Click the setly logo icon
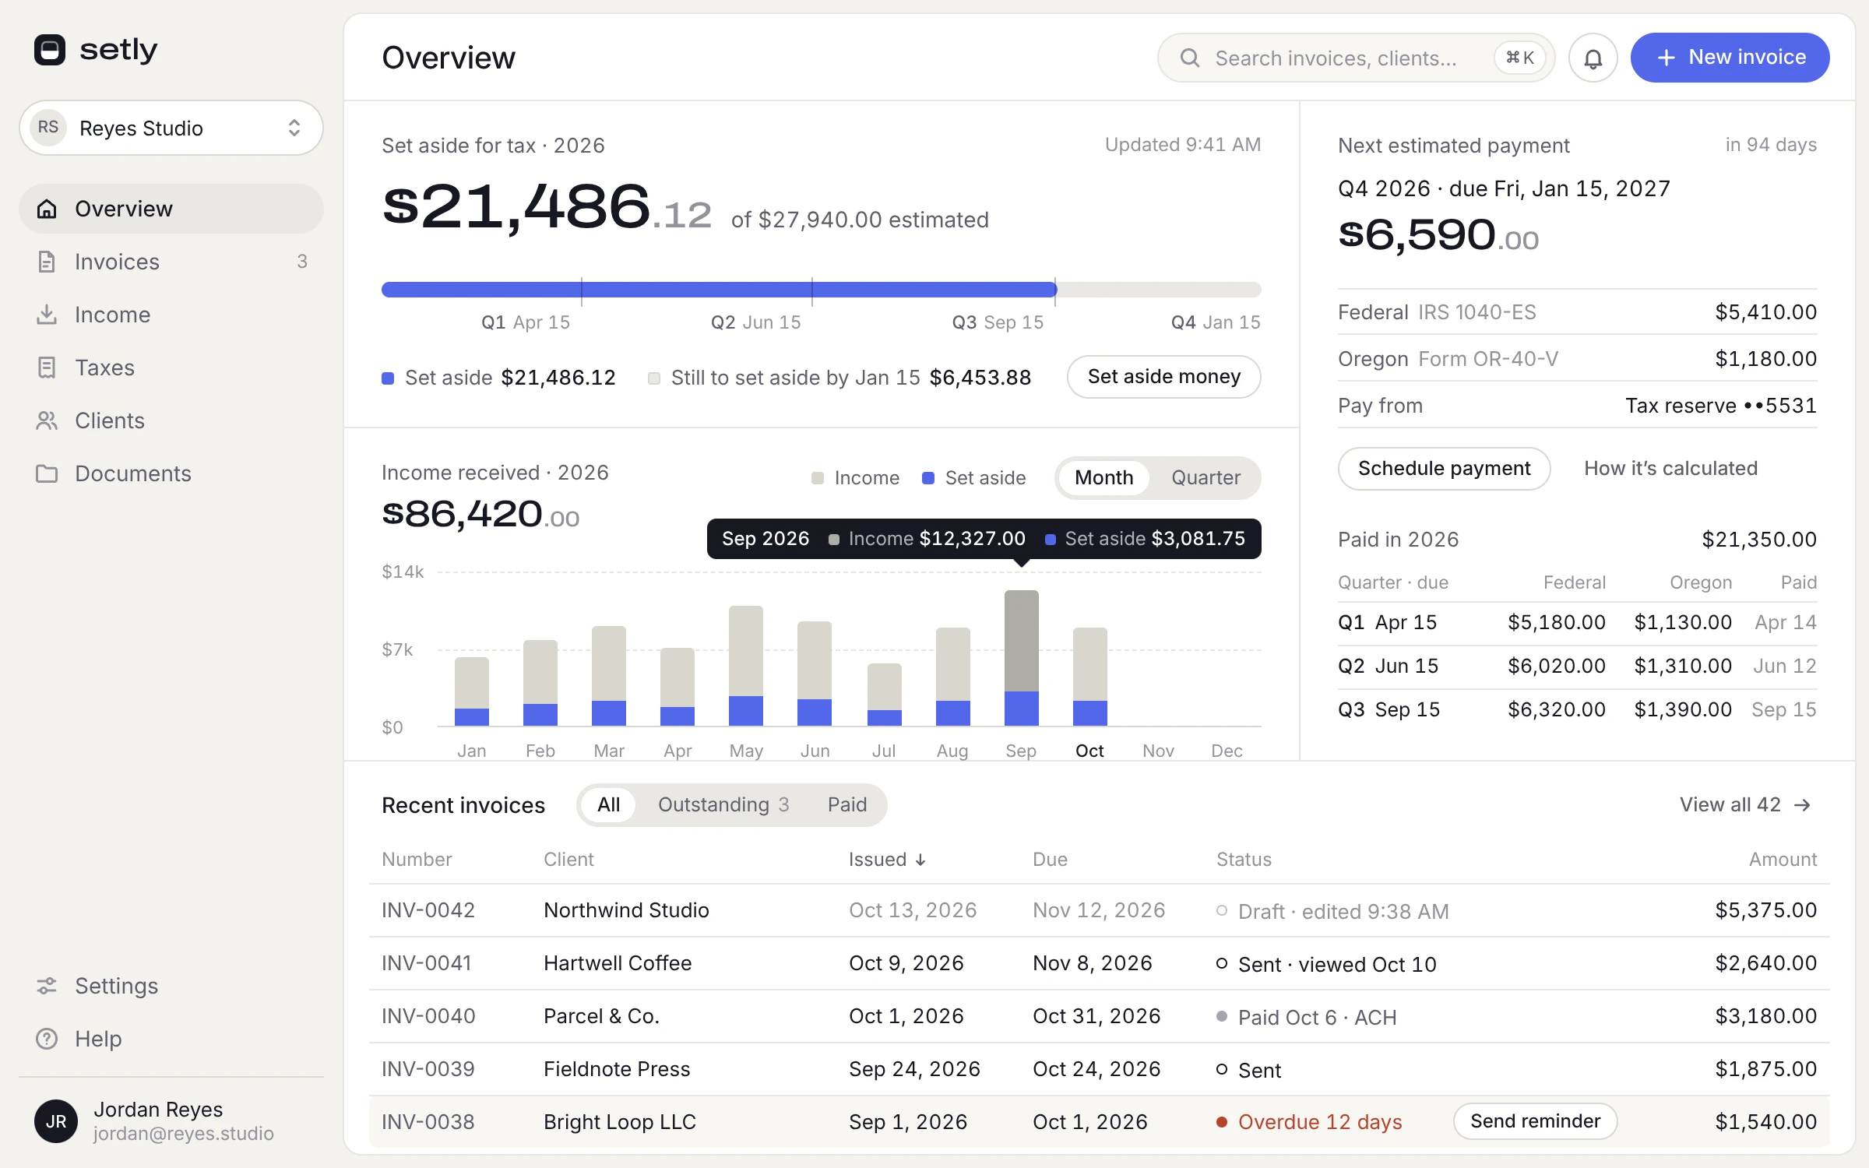This screenshot has width=1869, height=1168. 50,50
